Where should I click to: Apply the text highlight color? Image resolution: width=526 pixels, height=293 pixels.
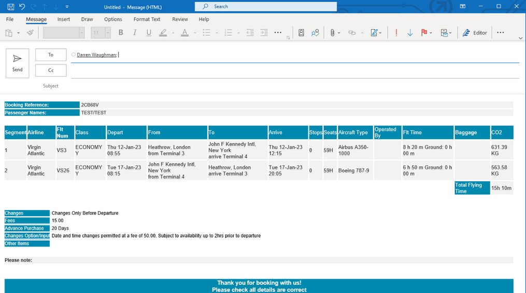[x=163, y=33]
